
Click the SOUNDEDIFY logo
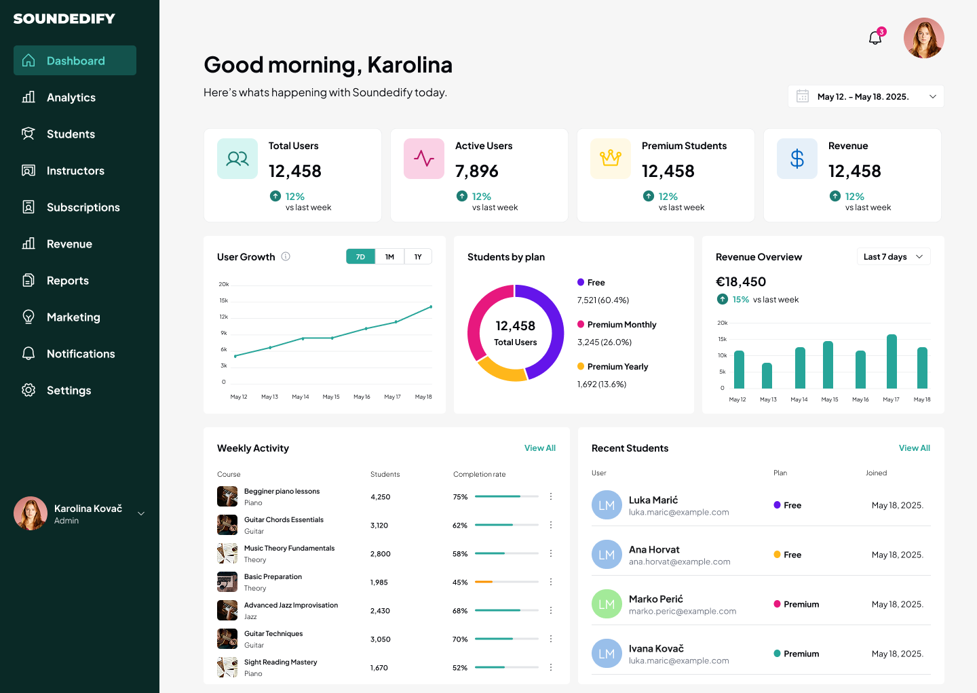(64, 18)
